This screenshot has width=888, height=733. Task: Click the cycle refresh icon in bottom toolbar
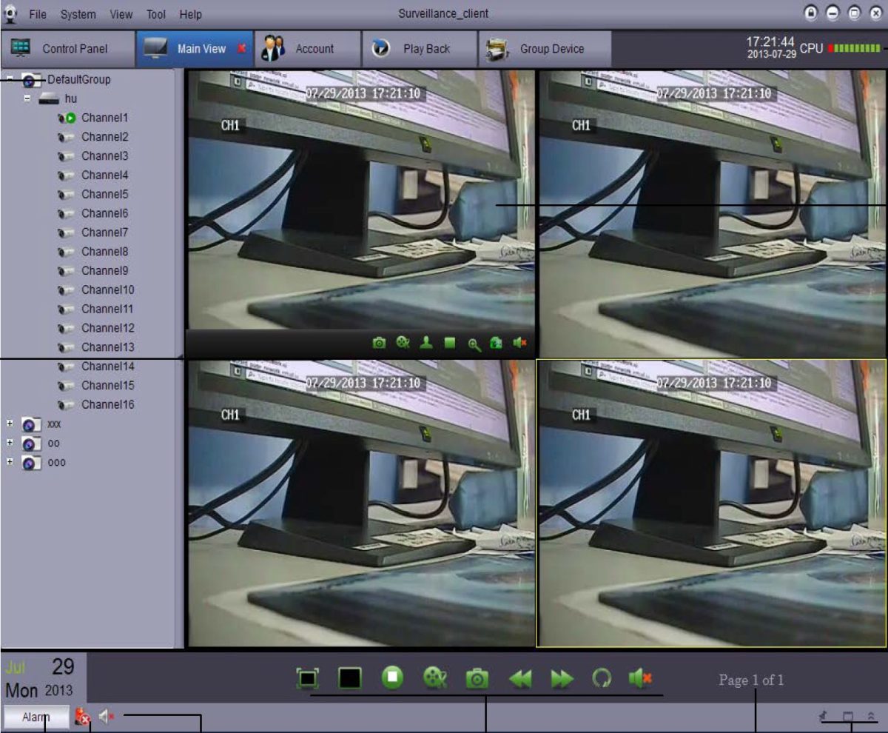[x=603, y=677]
